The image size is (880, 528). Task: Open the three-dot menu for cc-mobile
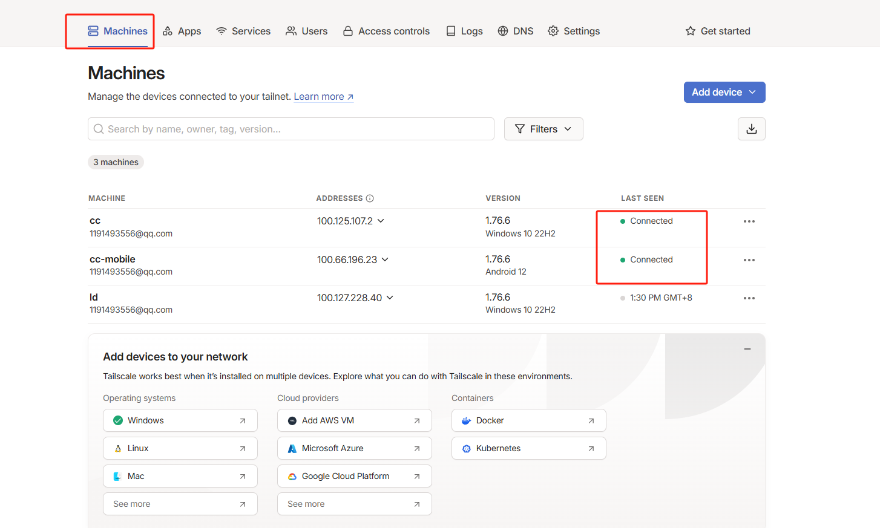coord(749,260)
